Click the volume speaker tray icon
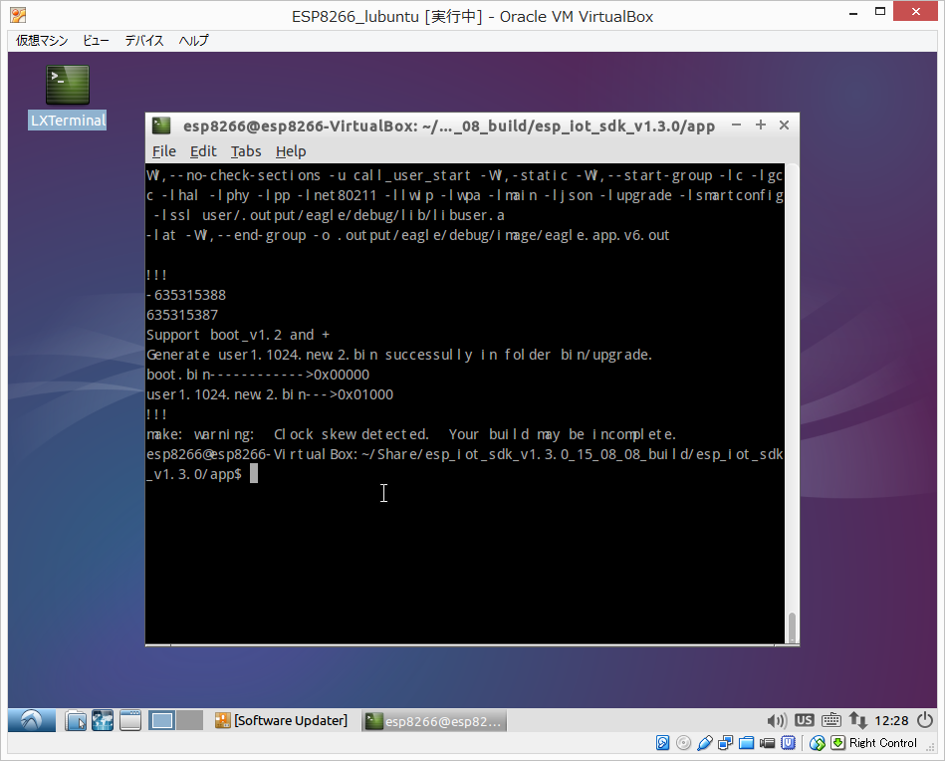Image resolution: width=945 pixels, height=761 pixels. point(777,720)
